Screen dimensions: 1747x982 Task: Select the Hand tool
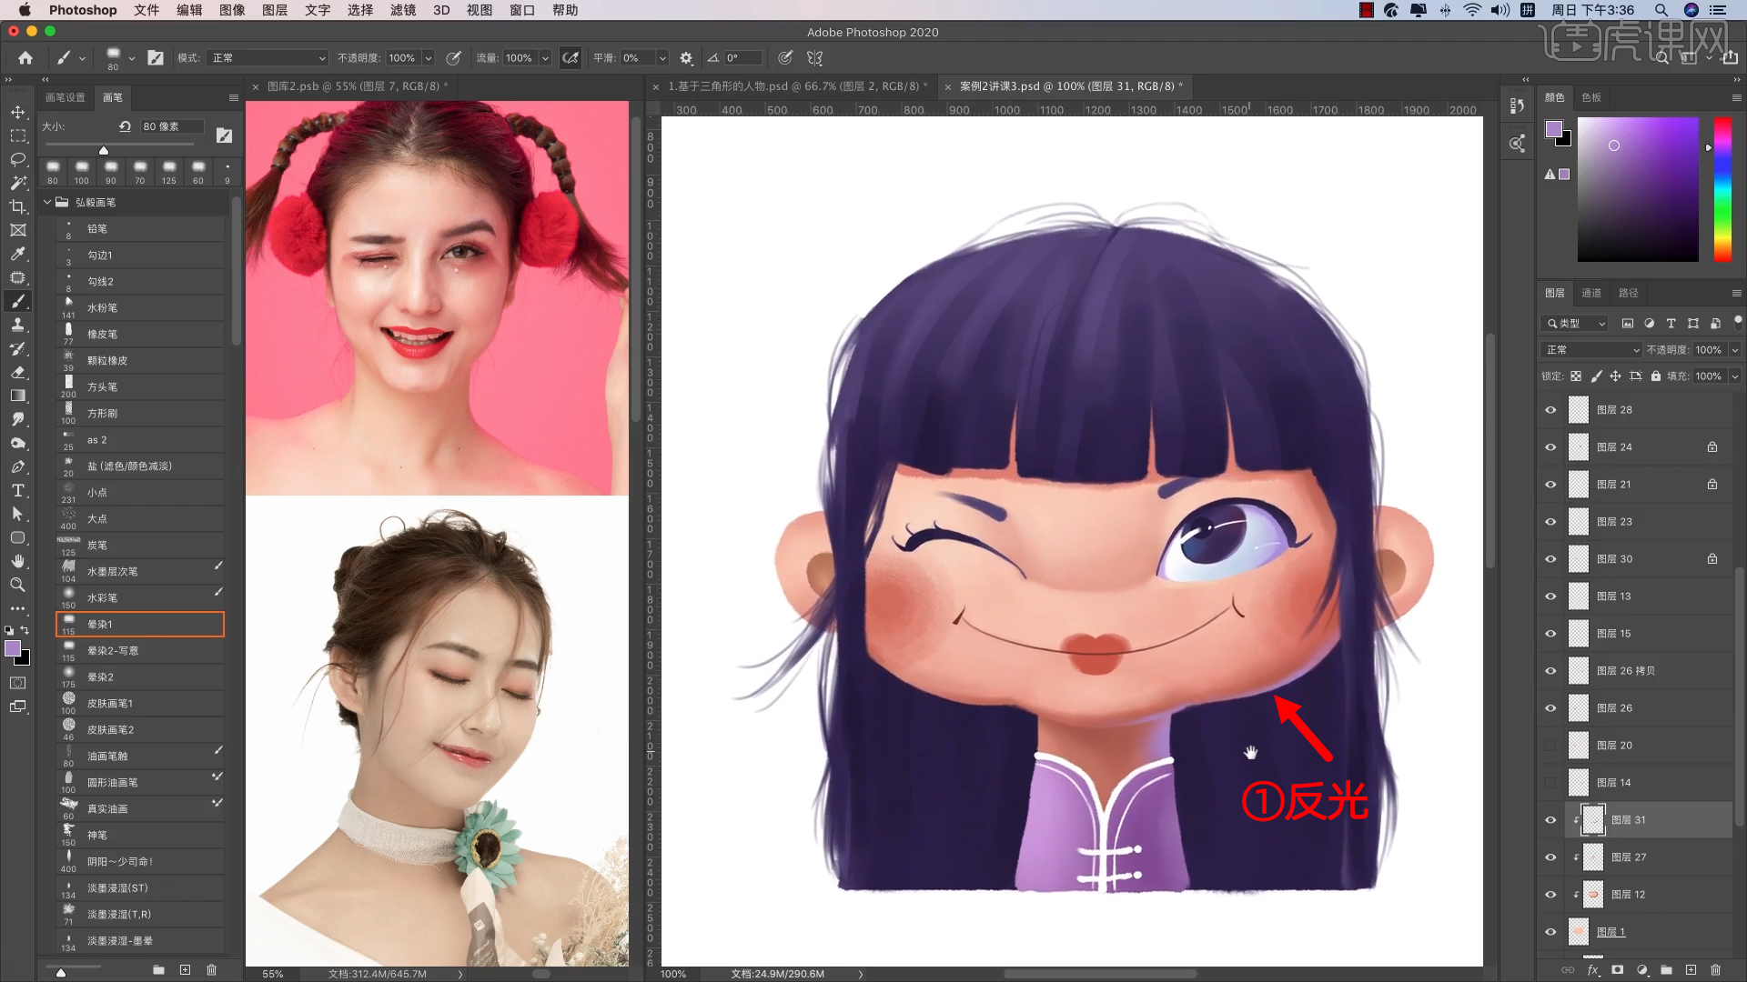(17, 561)
